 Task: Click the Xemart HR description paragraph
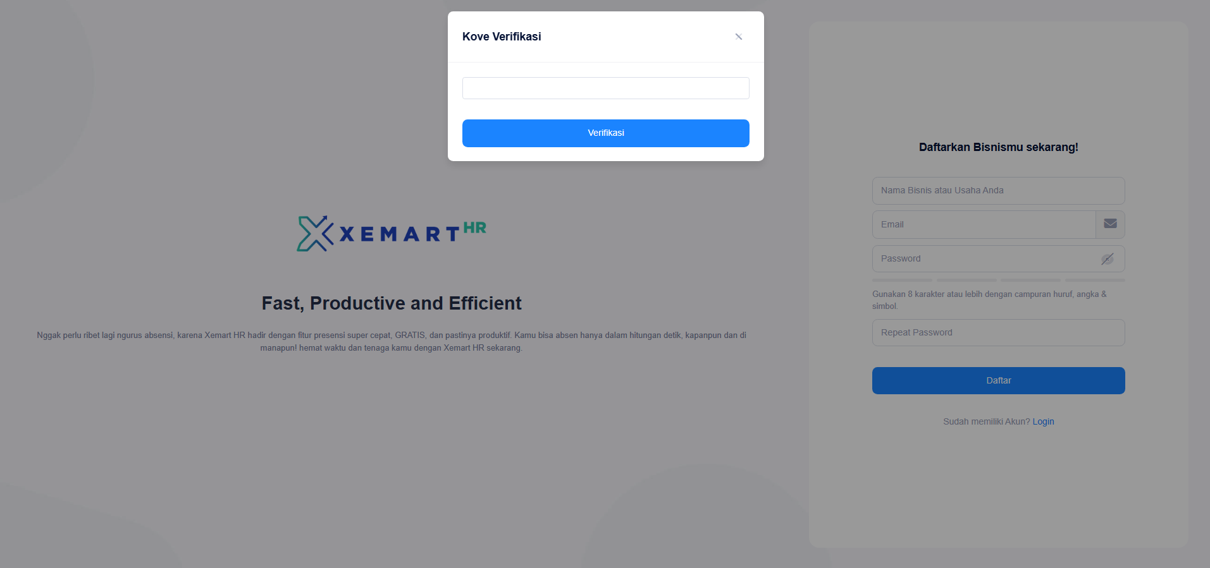pos(392,341)
